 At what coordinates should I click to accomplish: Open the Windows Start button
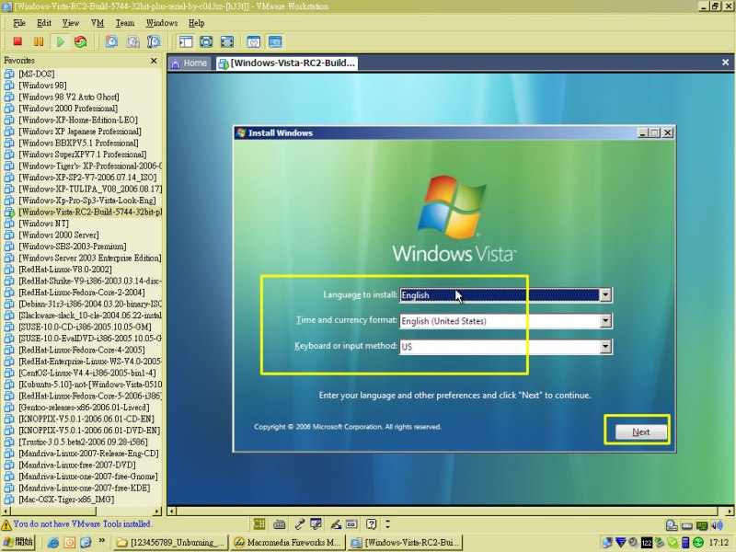(17, 542)
